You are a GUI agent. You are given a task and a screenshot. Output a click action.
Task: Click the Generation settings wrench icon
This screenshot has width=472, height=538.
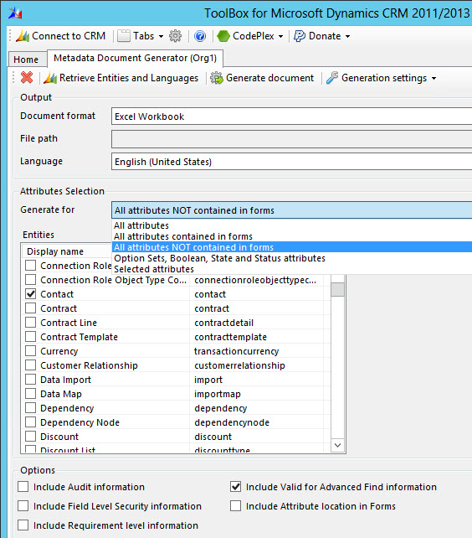point(331,78)
